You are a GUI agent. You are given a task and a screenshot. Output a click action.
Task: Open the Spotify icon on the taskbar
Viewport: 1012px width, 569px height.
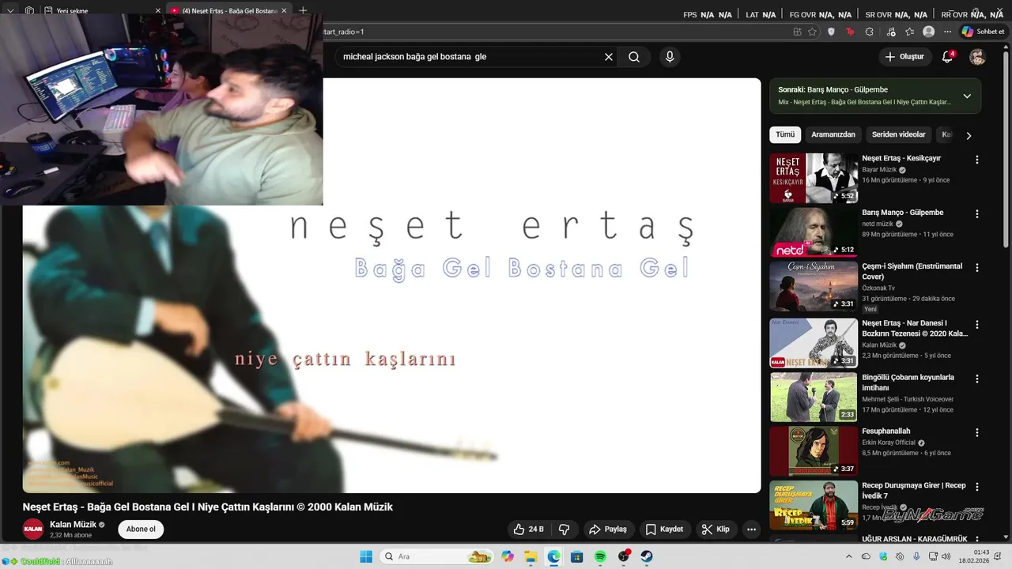point(600,556)
